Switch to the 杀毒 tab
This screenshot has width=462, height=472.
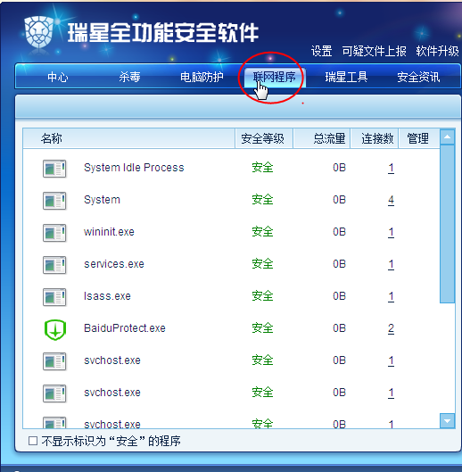129,77
